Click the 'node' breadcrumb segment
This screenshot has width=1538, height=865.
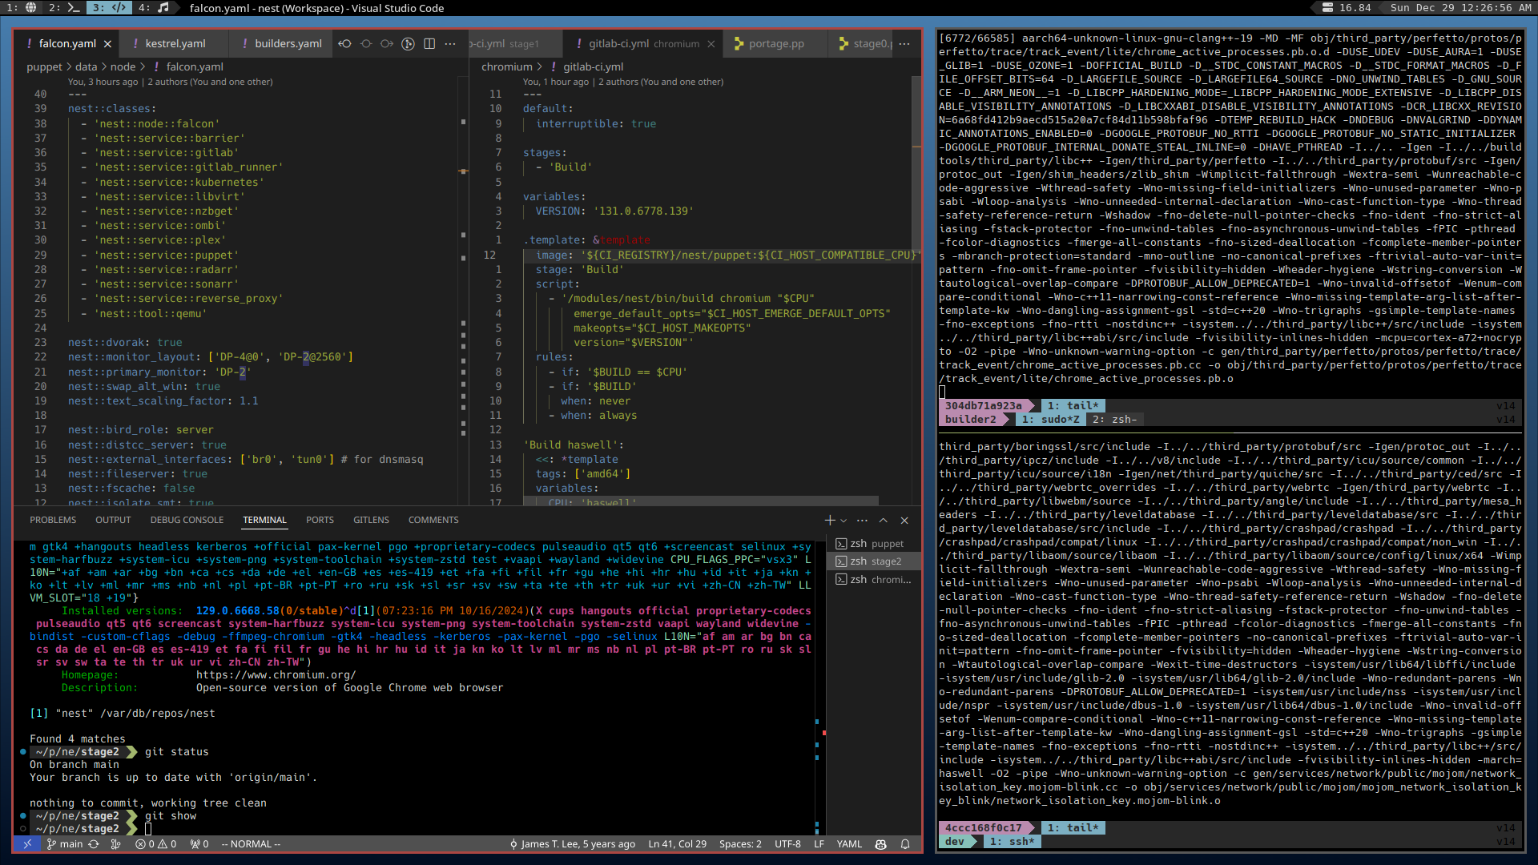pos(123,67)
